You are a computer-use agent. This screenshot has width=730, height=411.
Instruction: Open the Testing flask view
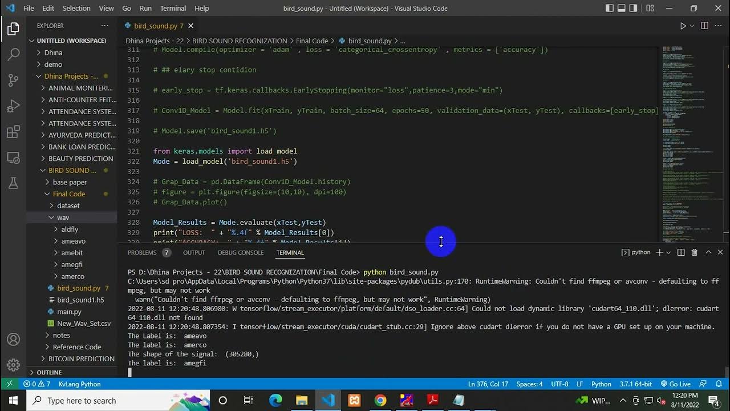(x=13, y=183)
